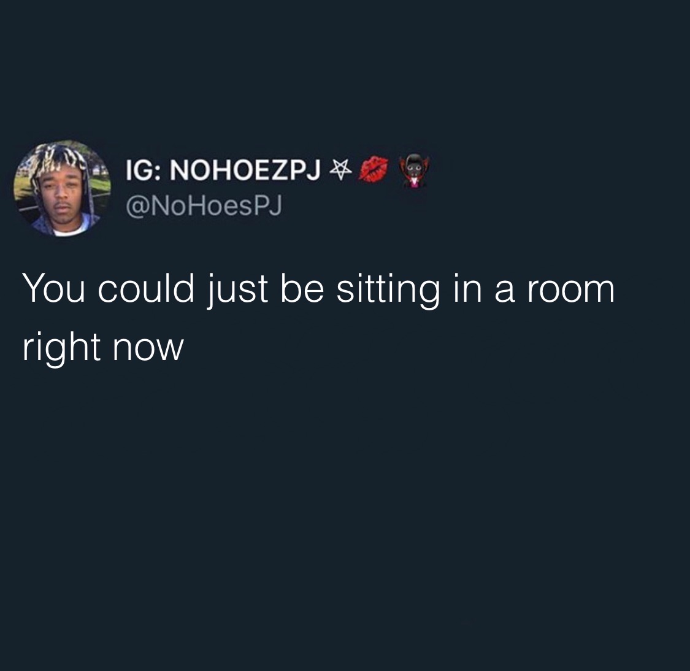Click the letter "a" before "room"
The image size is (690, 671).
click(504, 292)
